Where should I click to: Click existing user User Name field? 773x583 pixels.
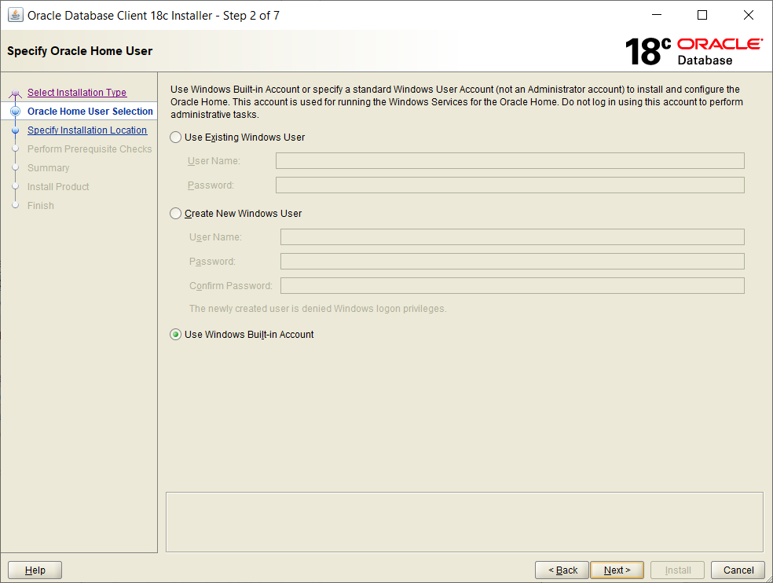pos(510,161)
